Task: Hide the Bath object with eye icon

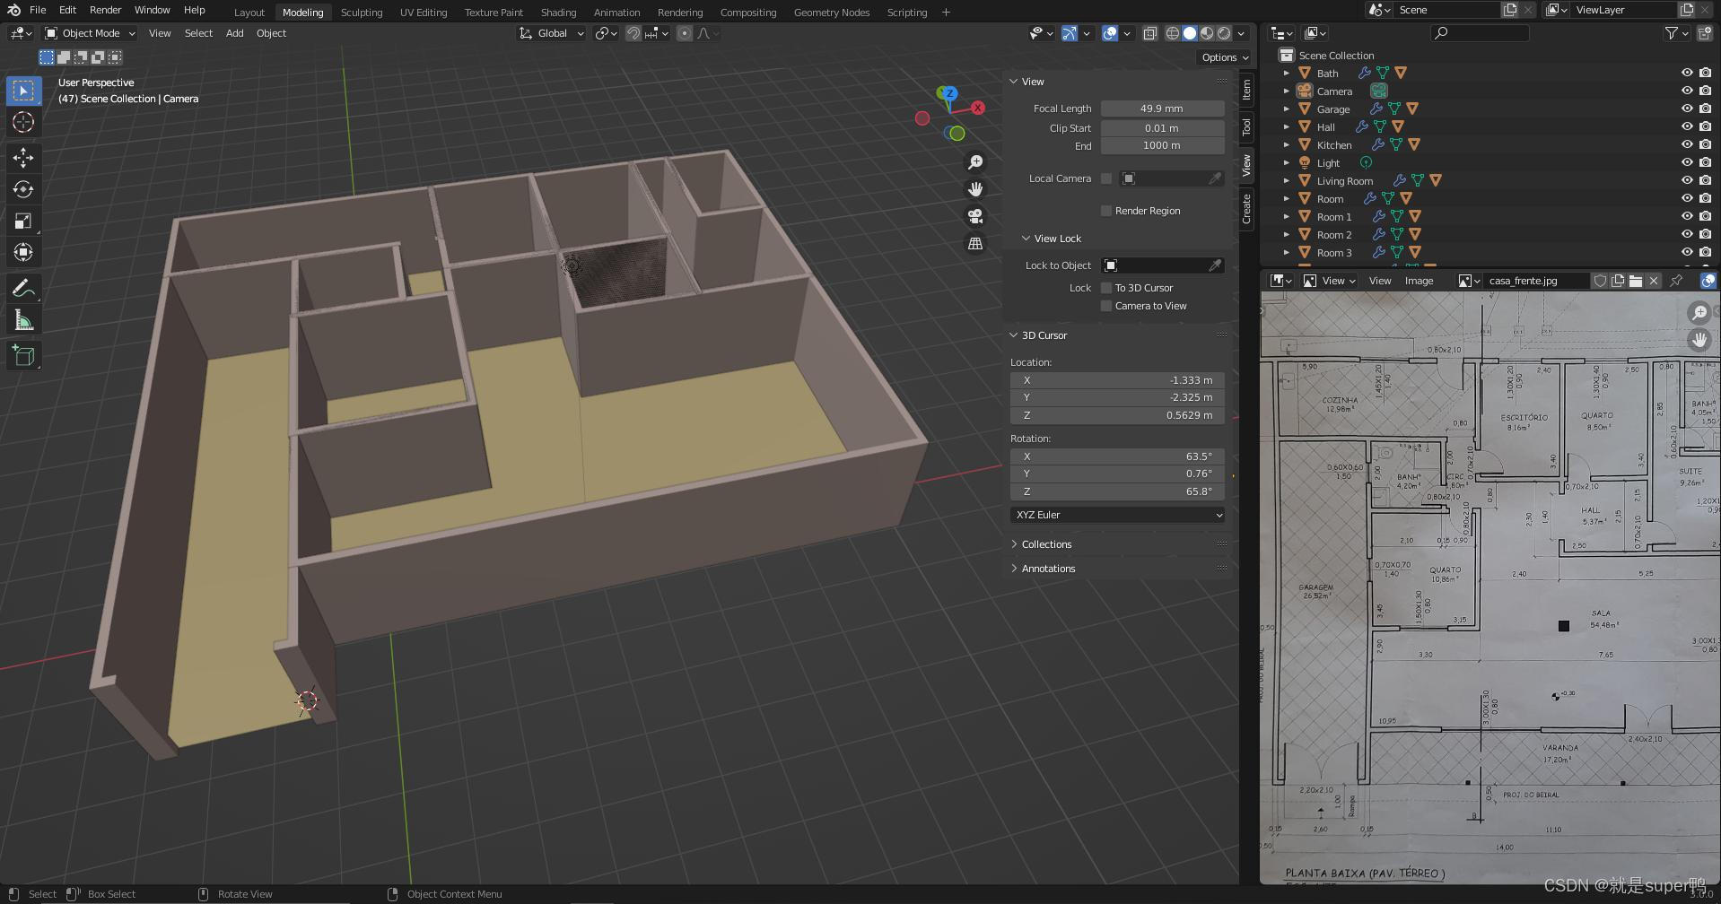Action: click(1687, 73)
